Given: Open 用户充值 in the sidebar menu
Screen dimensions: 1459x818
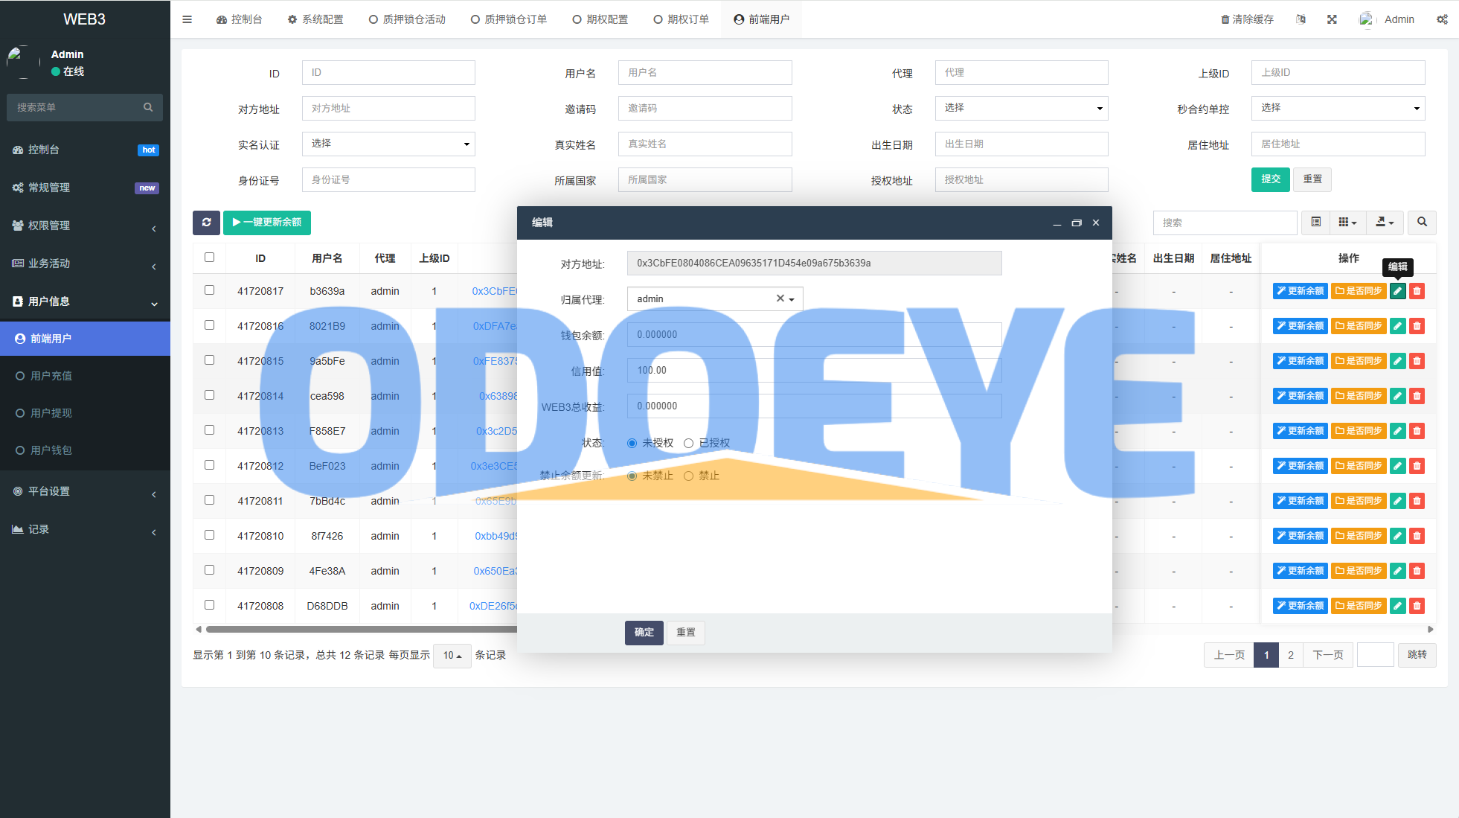Looking at the screenshot, I should pyautogui.click(x=51, y=376).
